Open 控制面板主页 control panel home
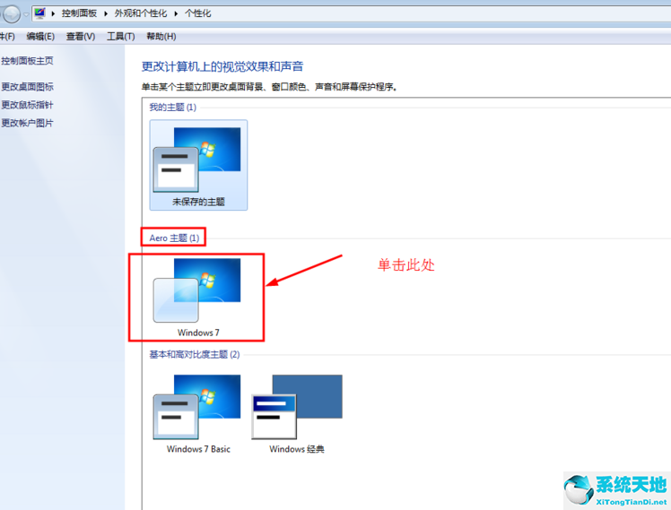The width and height of the screenshot is (671, 510). click(27, 61)
